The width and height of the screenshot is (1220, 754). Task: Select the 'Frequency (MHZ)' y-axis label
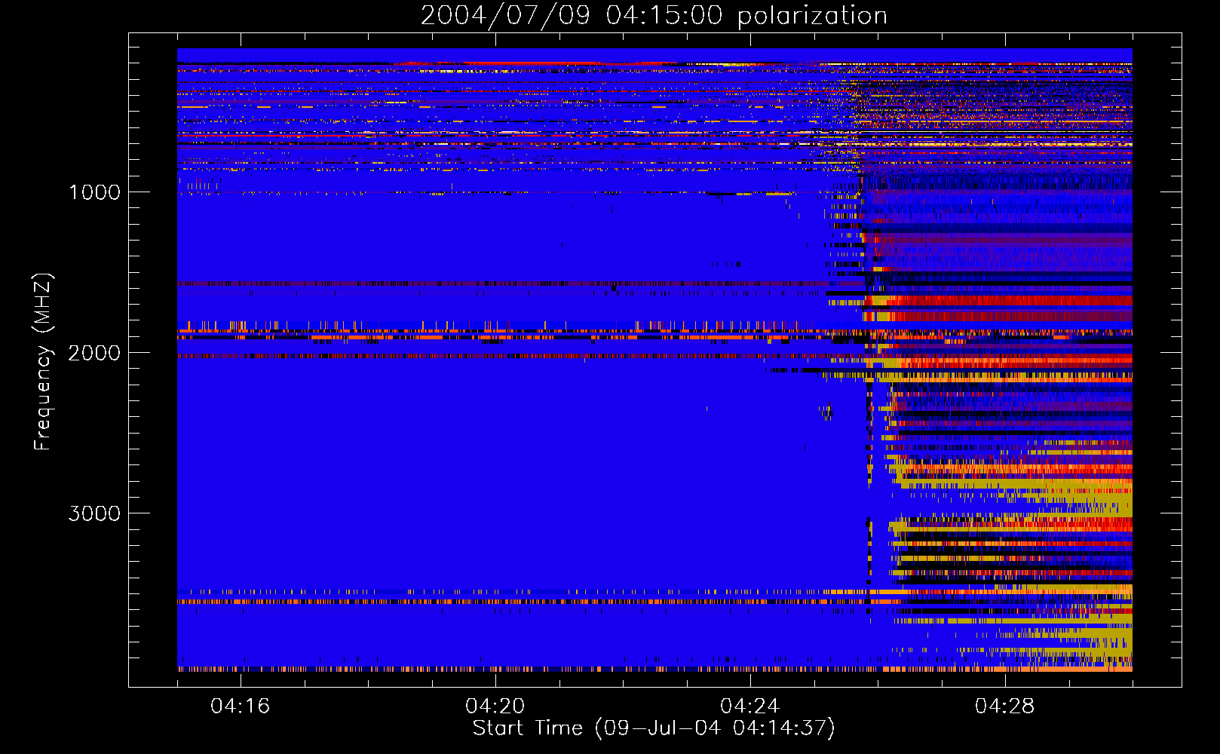point(43,362)
